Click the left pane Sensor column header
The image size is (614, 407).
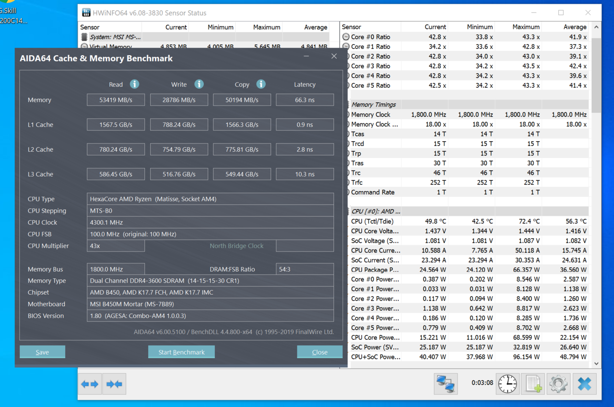coord(110,27)
